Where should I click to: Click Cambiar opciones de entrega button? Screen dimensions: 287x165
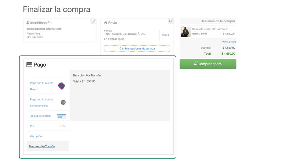pyautogui.click(x=137, y=49)
